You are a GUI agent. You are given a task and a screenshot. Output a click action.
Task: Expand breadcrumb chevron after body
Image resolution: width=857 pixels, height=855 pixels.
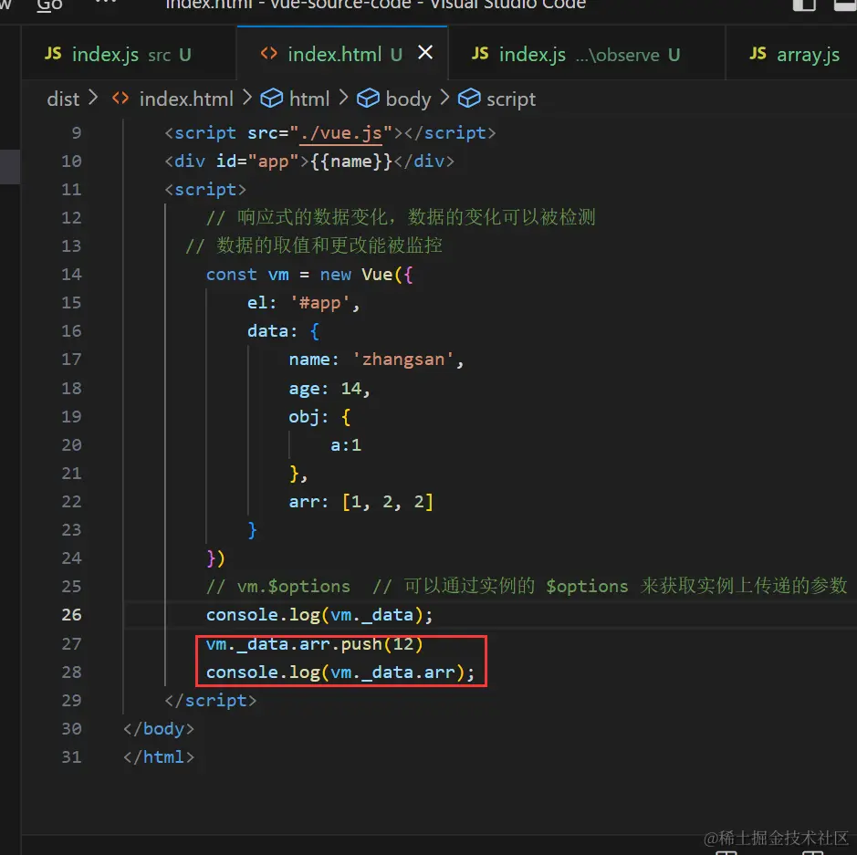[x=444, y=98]
